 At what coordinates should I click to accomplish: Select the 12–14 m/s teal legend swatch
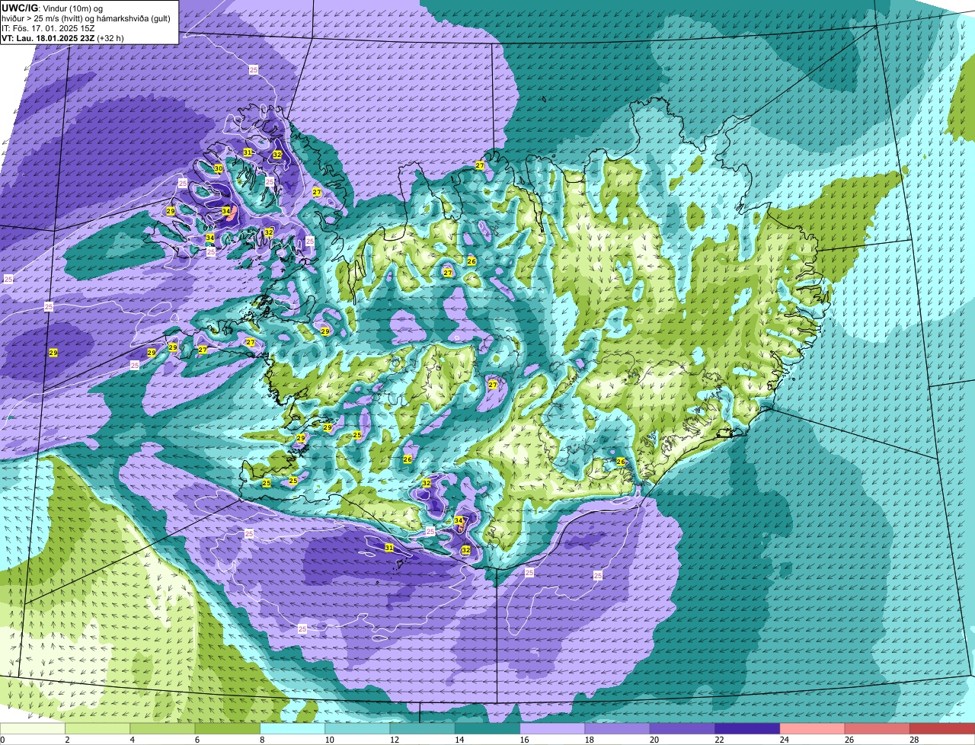pyautogui.click(x=423, y=728)
